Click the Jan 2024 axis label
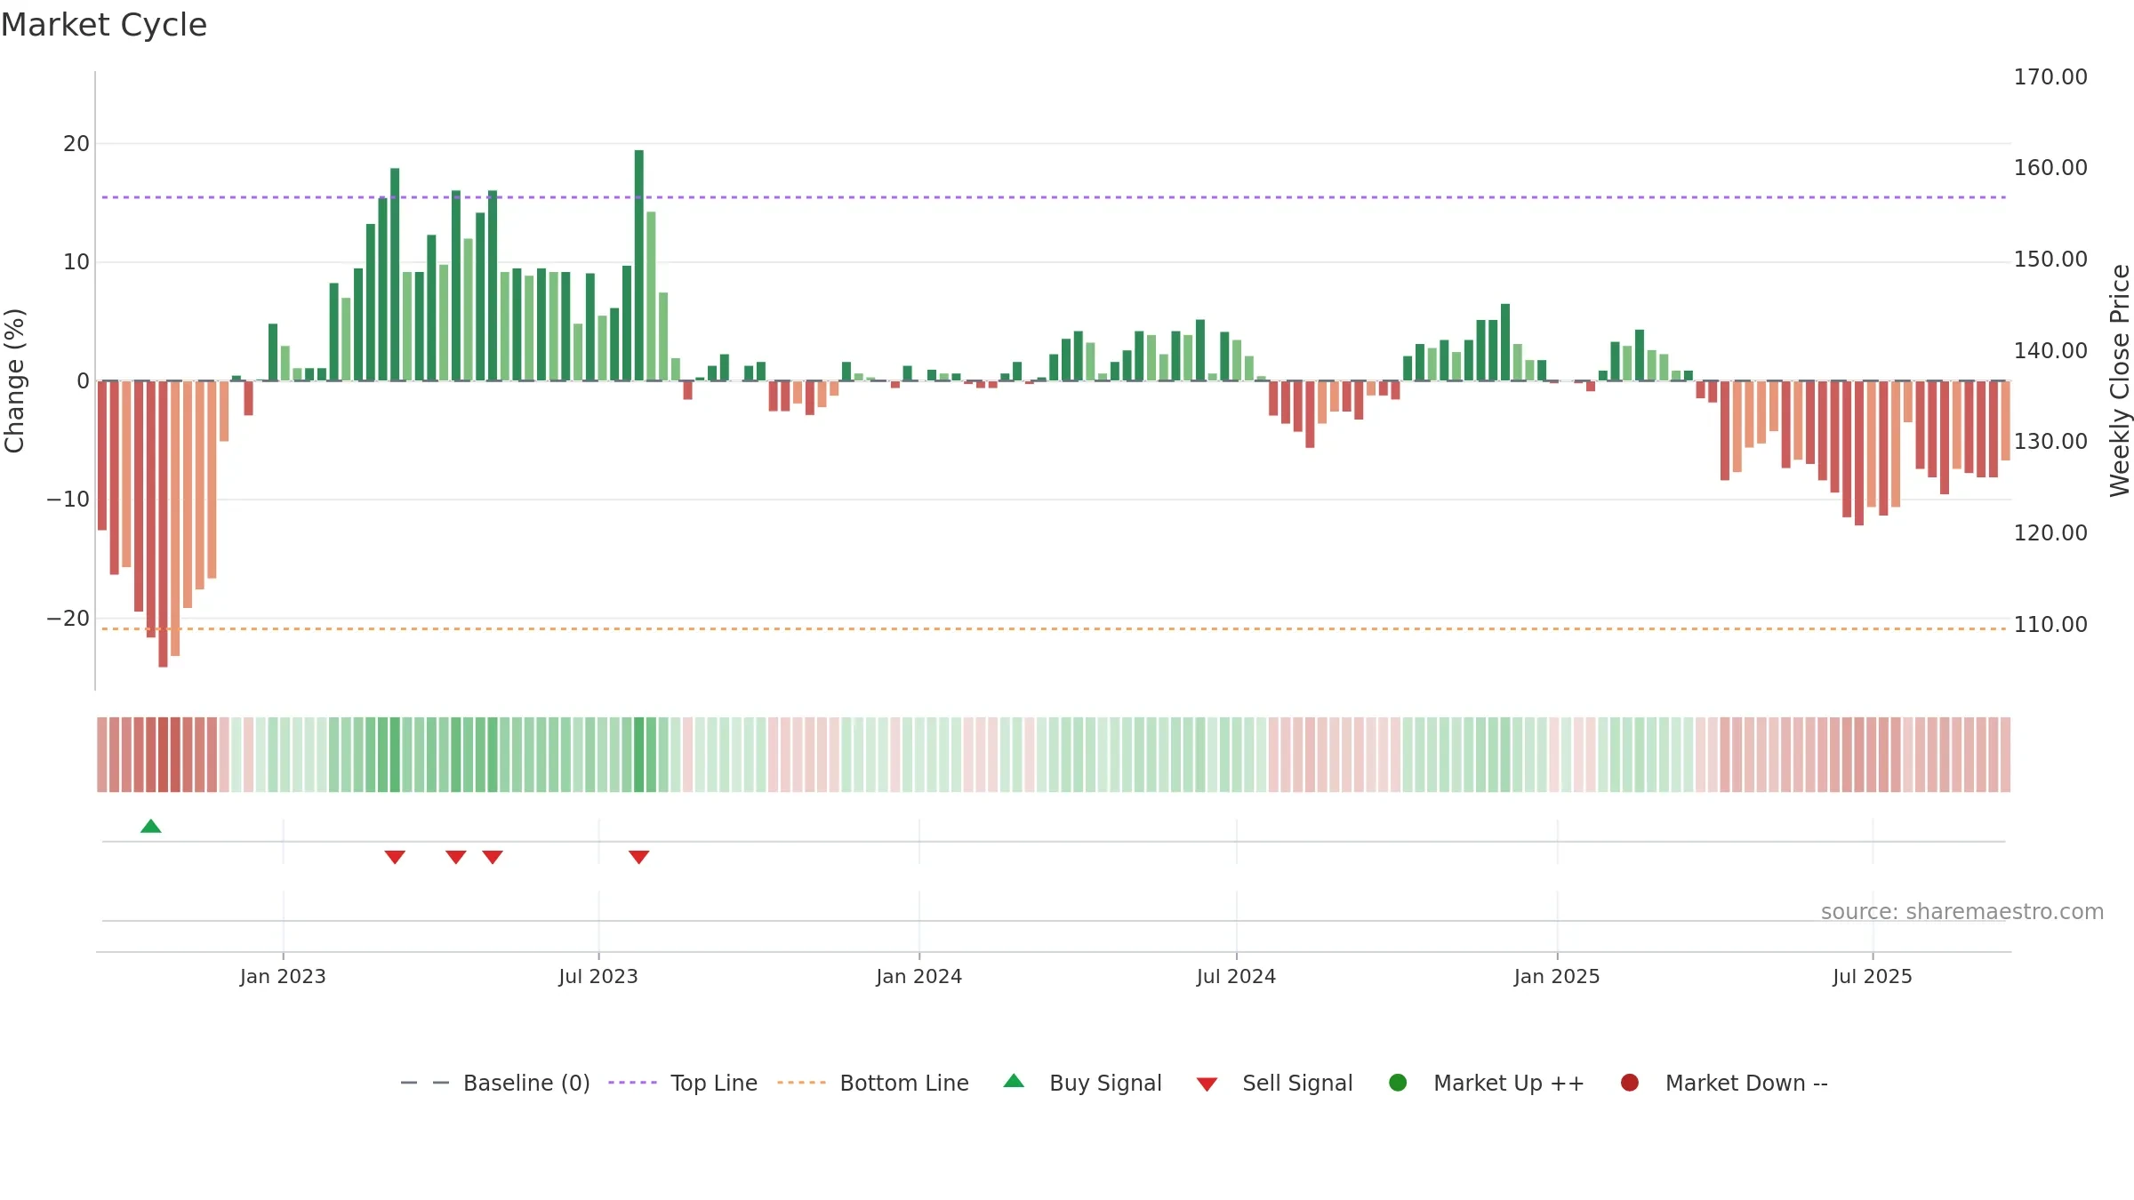The image size is (2134, 1200). [x=919, y=977]
